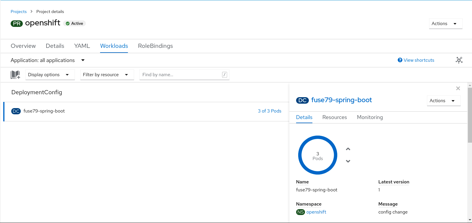Increase pod count with up arrow
The image size is (472, 223).
[x=348, y=149]
